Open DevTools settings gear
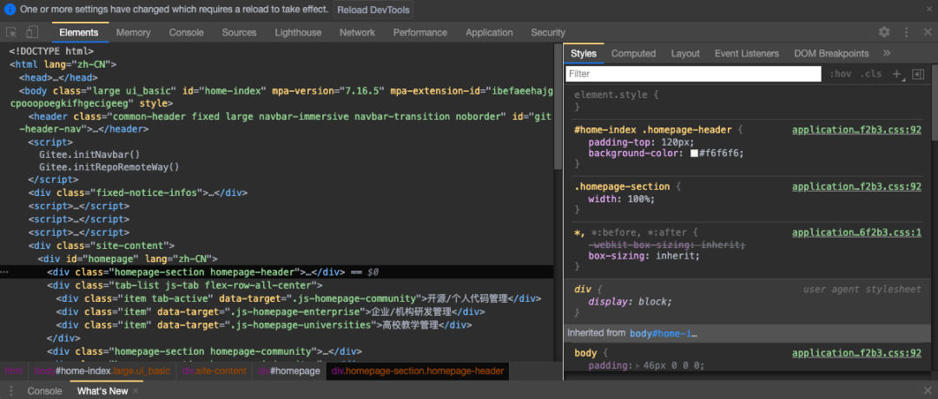This screenshot has width=938, height=399. pyautogui.click(x=884, y=32)
